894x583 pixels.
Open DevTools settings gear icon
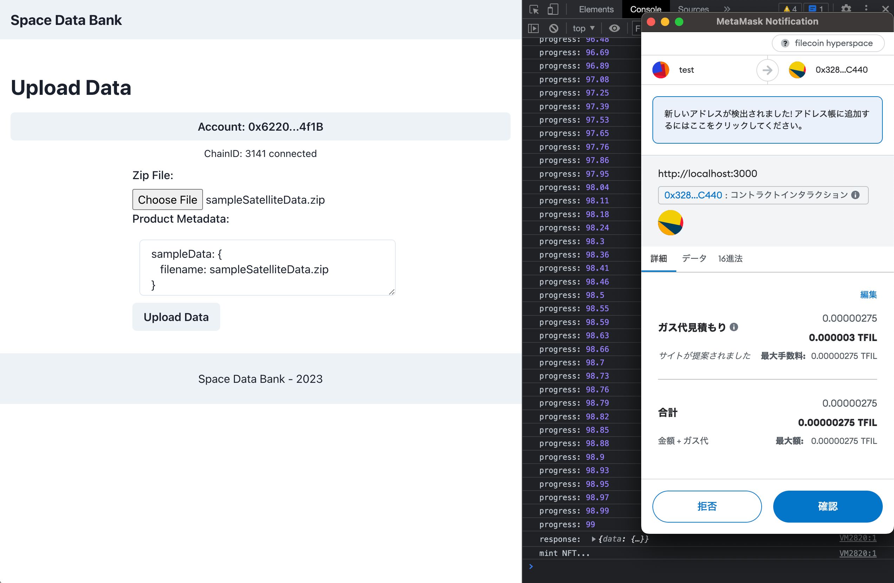846,8
